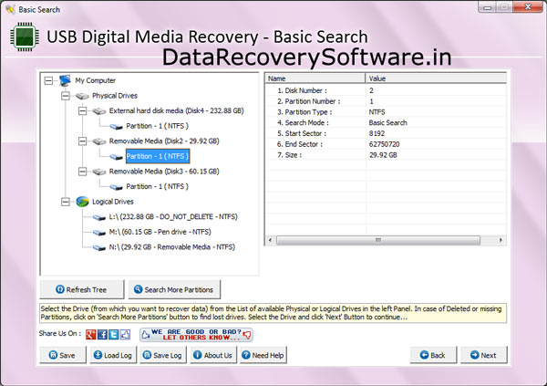Screen dimensions: 547x386
Task: Click My Computer tree label
Action: pos(95,80)
